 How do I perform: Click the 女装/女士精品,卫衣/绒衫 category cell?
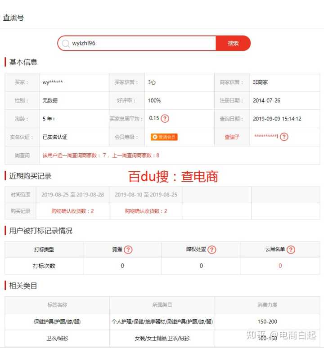point(162,339)
